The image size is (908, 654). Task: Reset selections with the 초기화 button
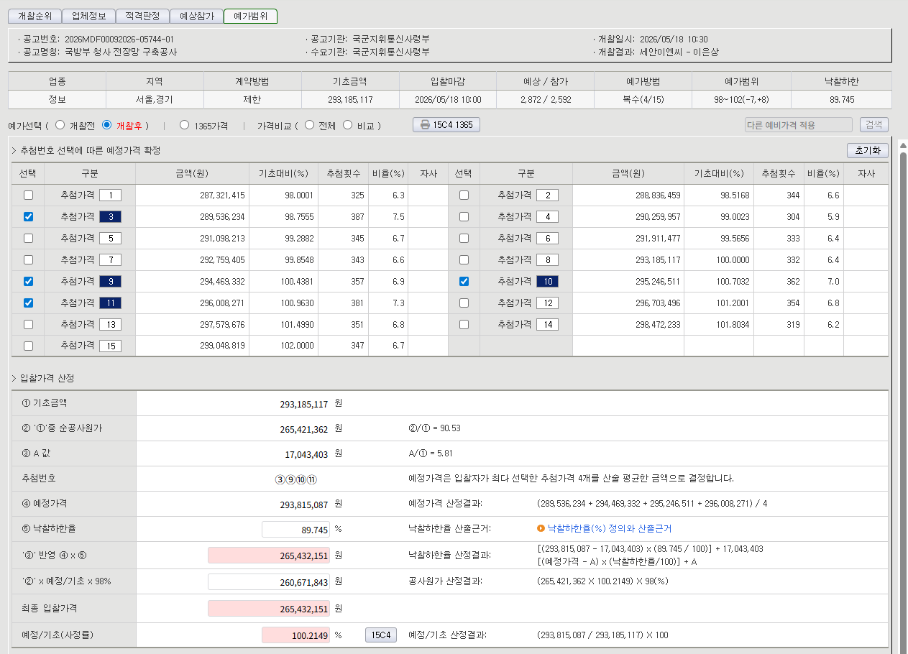[x=868, y=151]
